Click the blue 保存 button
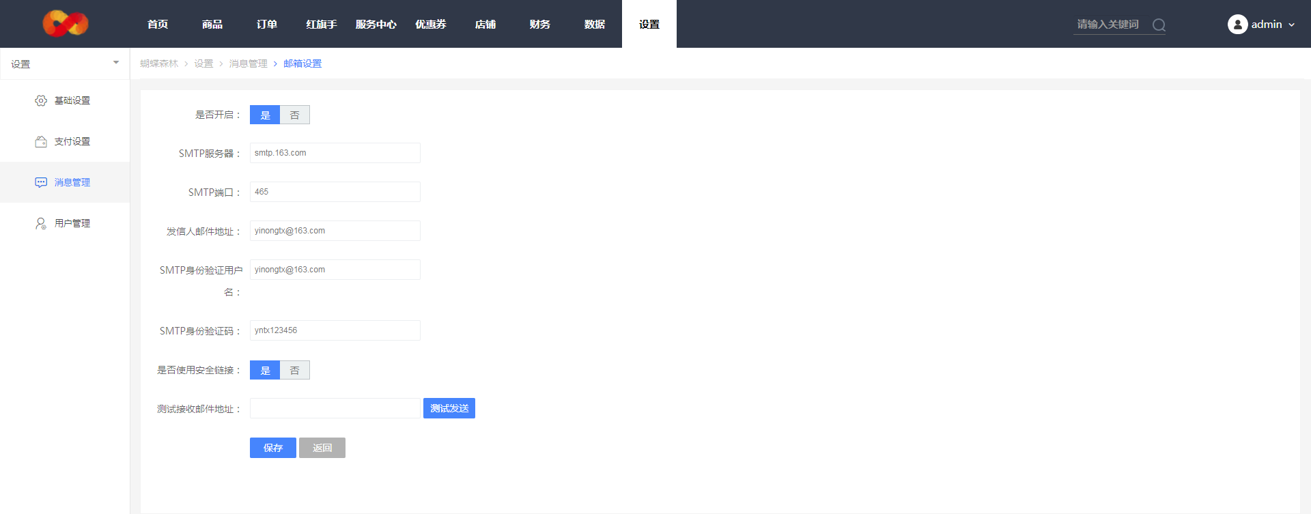 (273, 448)
